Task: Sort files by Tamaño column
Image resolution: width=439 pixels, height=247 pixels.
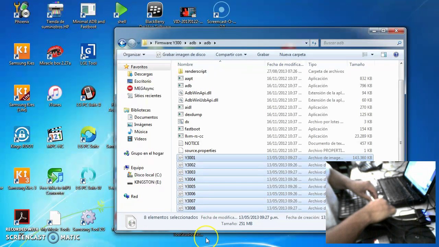Action: pos(361,64)
